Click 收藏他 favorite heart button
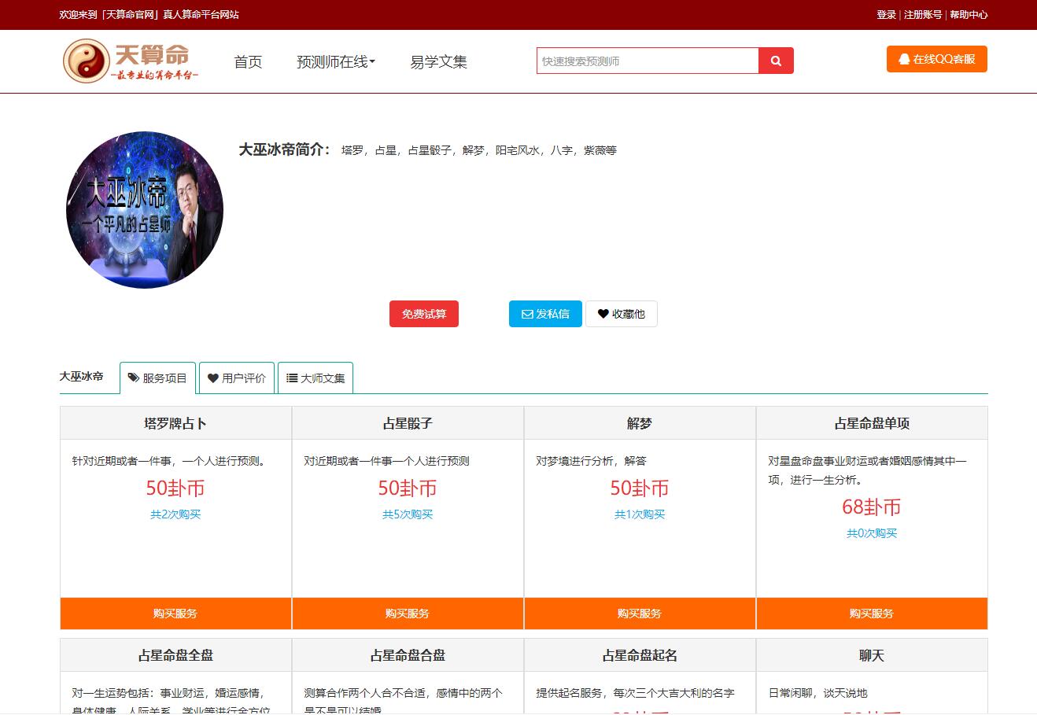This screenshot has width=1037, height=715. (x=622, y=314)
